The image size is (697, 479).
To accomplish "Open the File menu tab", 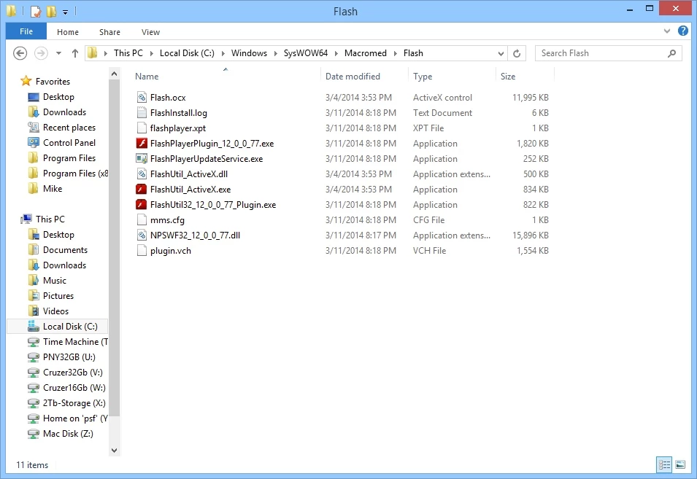I will (26, 31).
